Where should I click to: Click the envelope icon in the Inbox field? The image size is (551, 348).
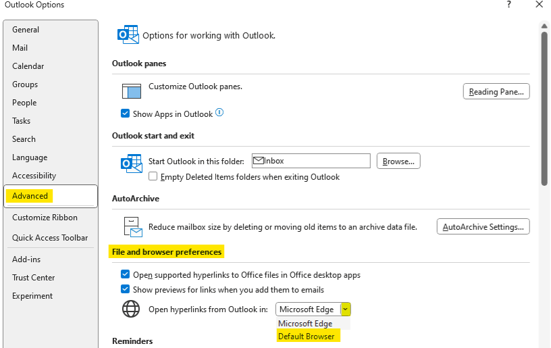pyautogui.click(x=258, y=161)
